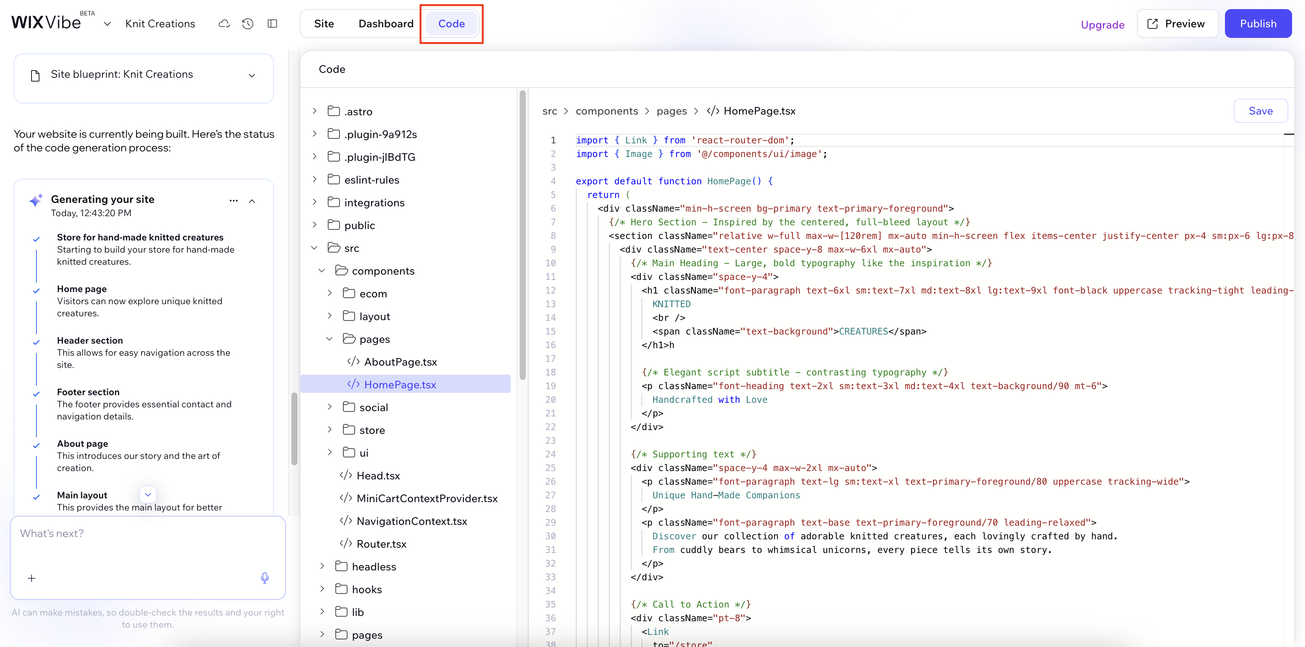1305x647 pixels.
Task: Click the Publish button
Action: (1258, 23)
